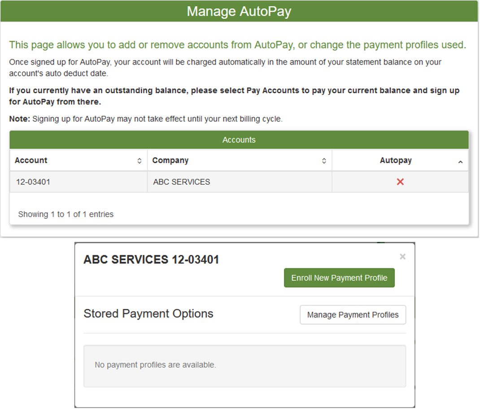Click ascending sort arrow in Autopay column
Screen dimensions: 480x409
[x=460, y=162]
